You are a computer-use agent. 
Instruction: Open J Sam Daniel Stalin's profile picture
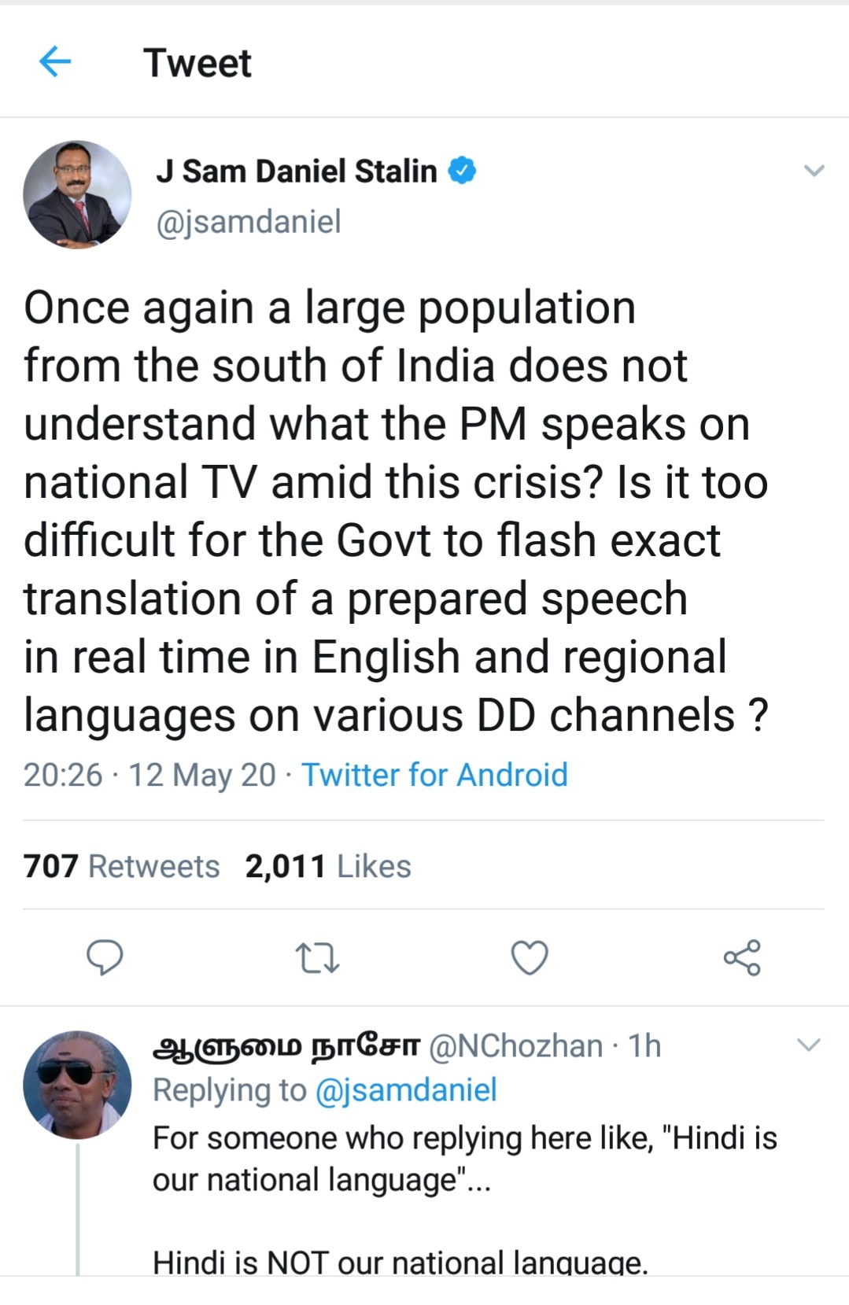tap(77, 195)
